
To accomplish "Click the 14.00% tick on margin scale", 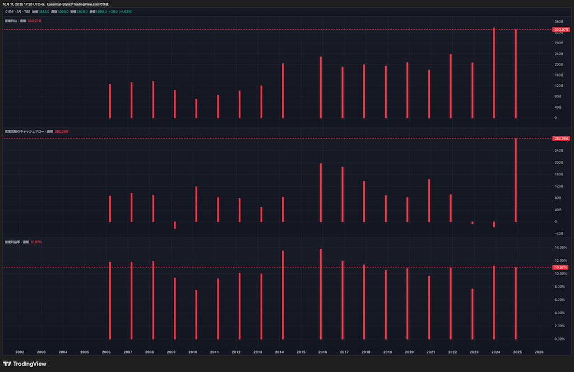I will coord(560,247).
